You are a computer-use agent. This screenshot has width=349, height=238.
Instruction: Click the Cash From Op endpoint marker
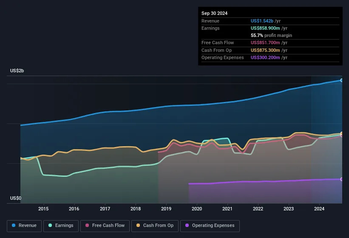point(341,133)
